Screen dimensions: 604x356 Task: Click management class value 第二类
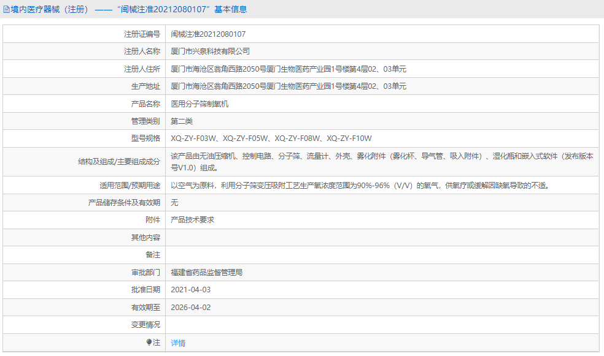pyautogui.click(x=182, y=121)
